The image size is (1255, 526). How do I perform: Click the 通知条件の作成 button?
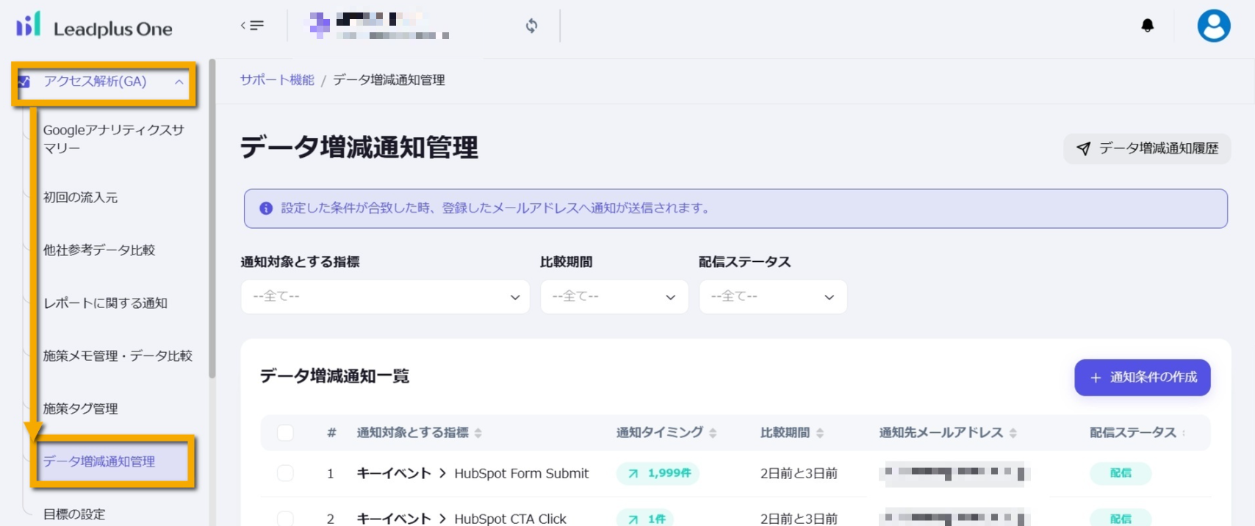click(x=1142, y=378)
